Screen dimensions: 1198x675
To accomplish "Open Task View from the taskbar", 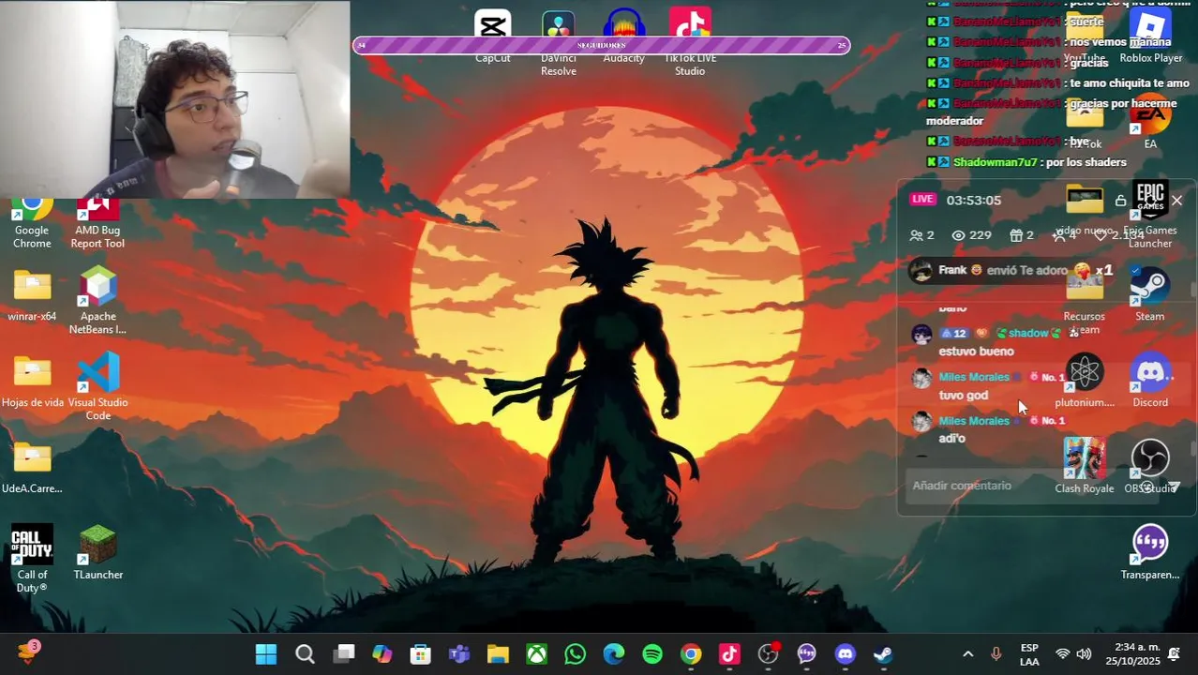I will pos(344,654).
